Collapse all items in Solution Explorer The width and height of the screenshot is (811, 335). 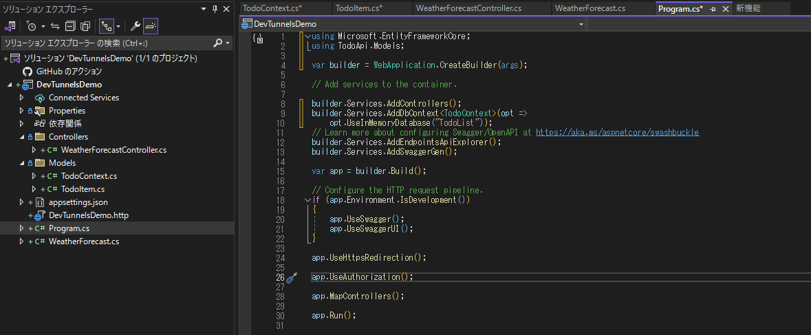pos(70,26)
